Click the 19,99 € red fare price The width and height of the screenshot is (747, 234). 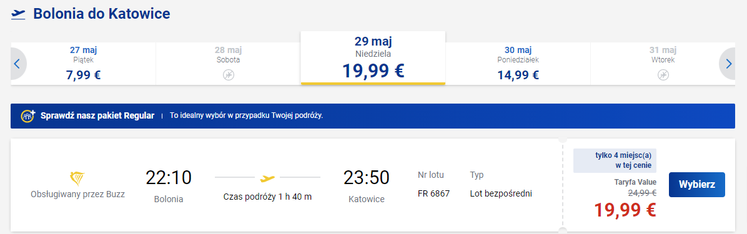coord(625,209)
